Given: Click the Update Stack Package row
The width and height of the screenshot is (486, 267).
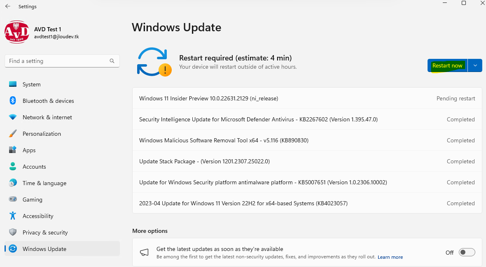Looking at the screenshot, I should (x=307, y=161).
